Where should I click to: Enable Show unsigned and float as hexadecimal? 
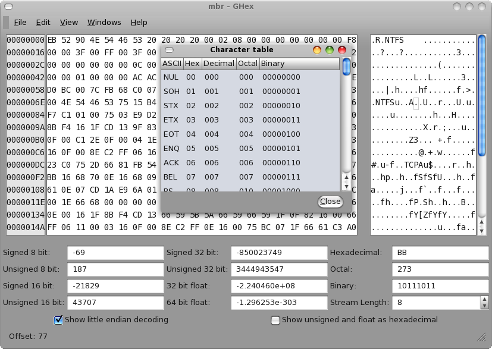(275, 320)
